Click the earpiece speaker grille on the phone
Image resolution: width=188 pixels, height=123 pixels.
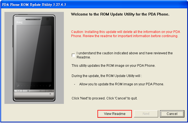click(33, 19)
